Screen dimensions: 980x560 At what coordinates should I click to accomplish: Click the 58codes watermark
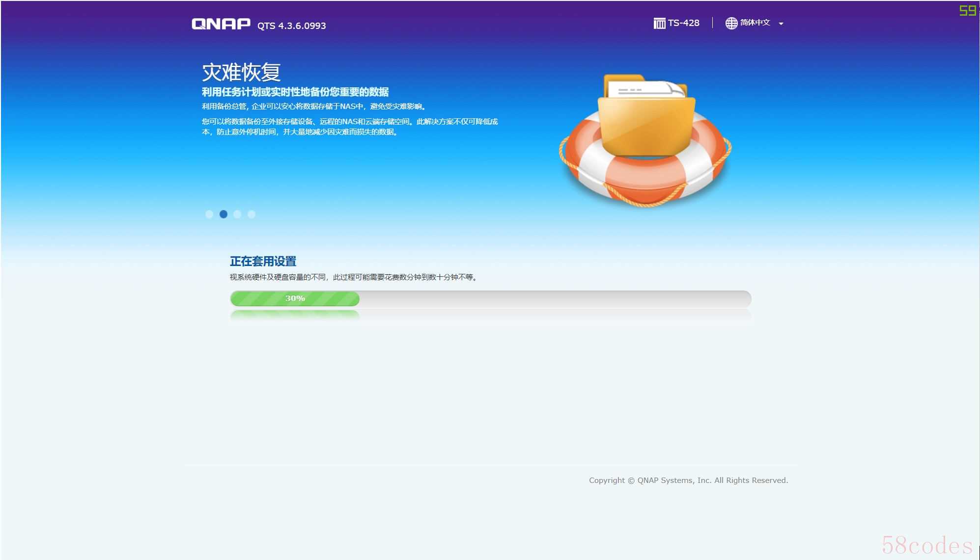(x=926, y=545)
